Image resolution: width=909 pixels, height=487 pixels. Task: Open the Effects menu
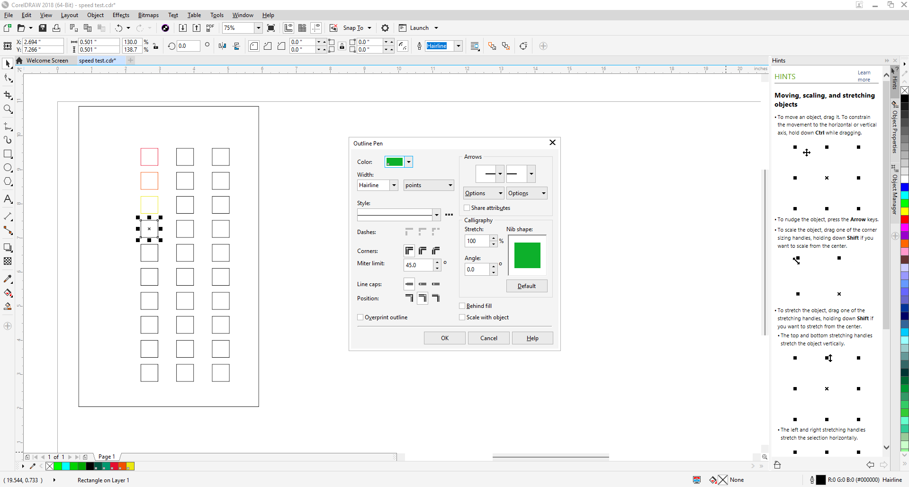click(x=121, y=15)
